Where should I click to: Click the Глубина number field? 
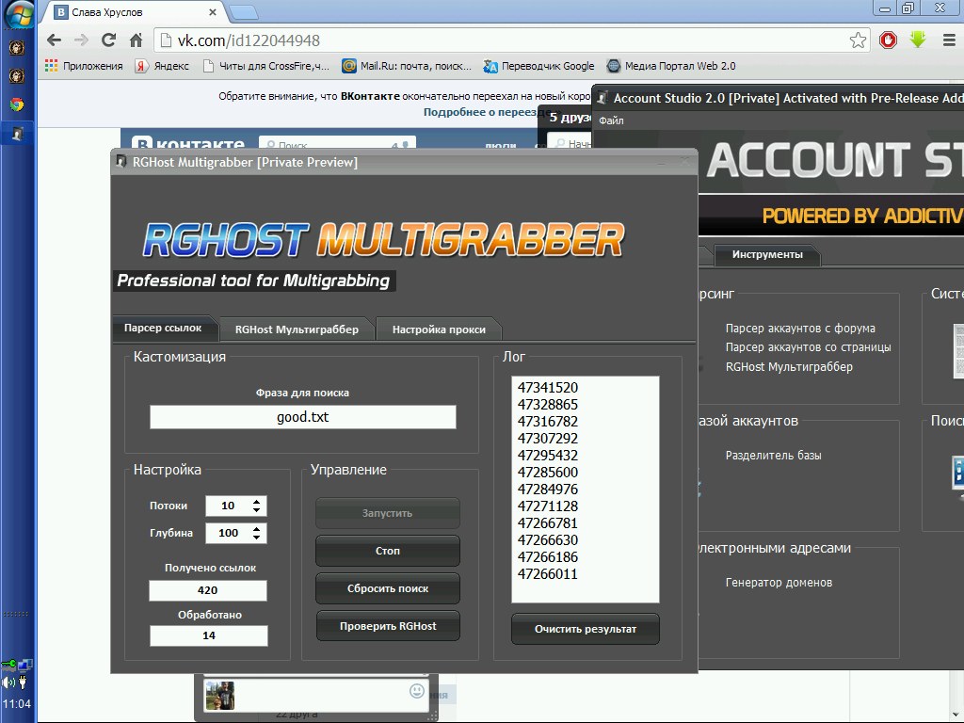pos(228,533)
